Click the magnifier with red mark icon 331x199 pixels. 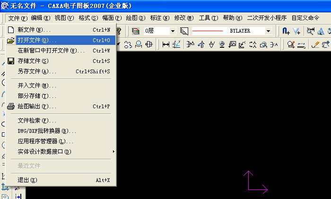[291, 44]
